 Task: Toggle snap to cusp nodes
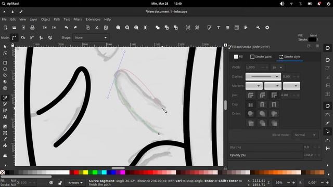(328, 131)
